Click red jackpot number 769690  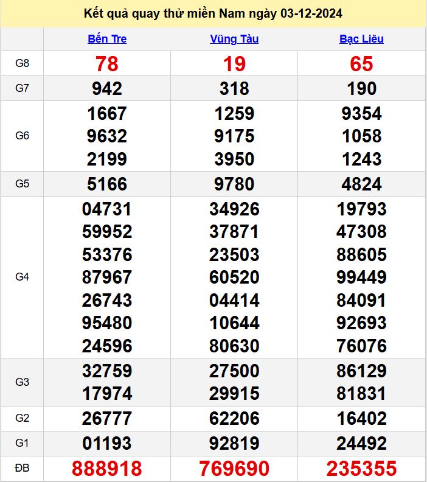pos(234,469)
